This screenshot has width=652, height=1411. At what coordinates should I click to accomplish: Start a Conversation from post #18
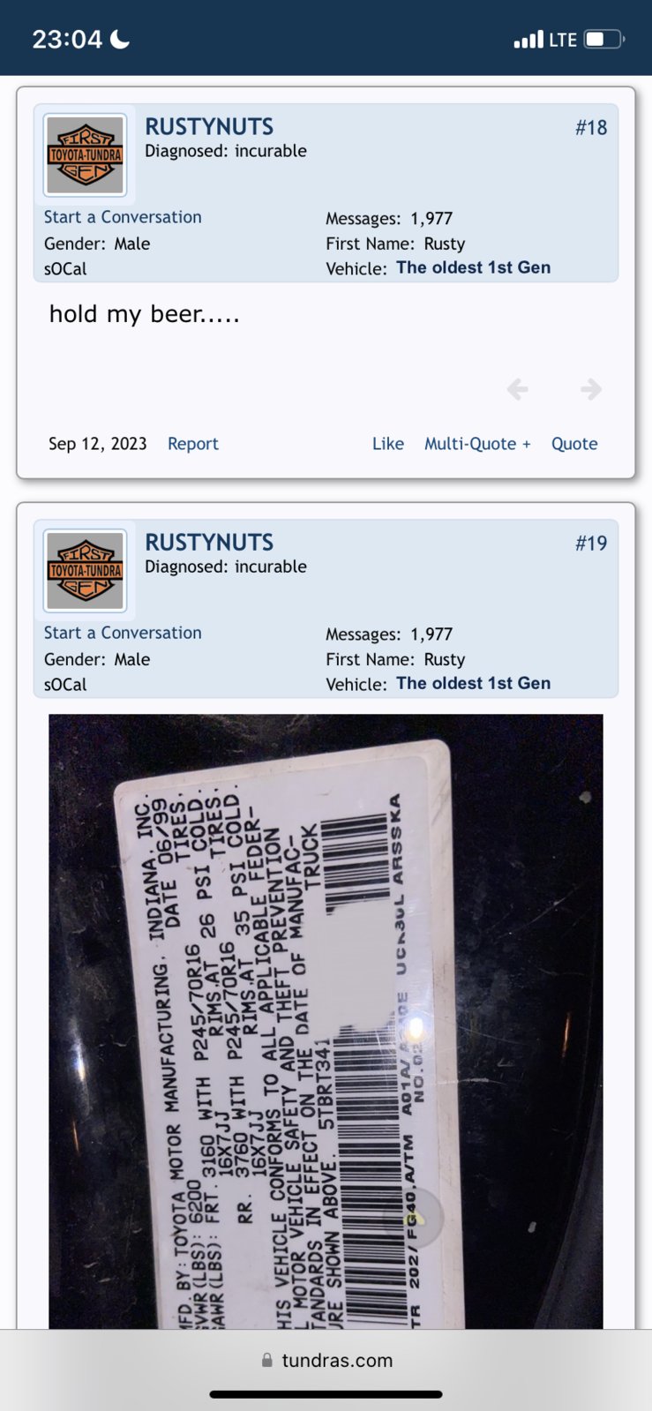(123, 217)
